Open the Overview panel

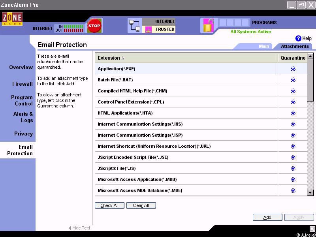[x=21, y=67]
